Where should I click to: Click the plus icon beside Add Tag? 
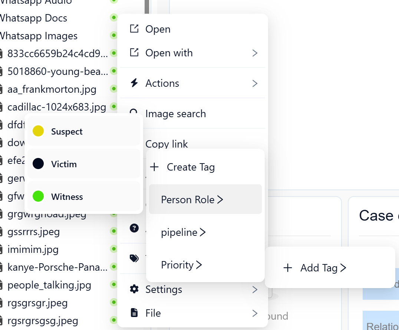point(288,268)
